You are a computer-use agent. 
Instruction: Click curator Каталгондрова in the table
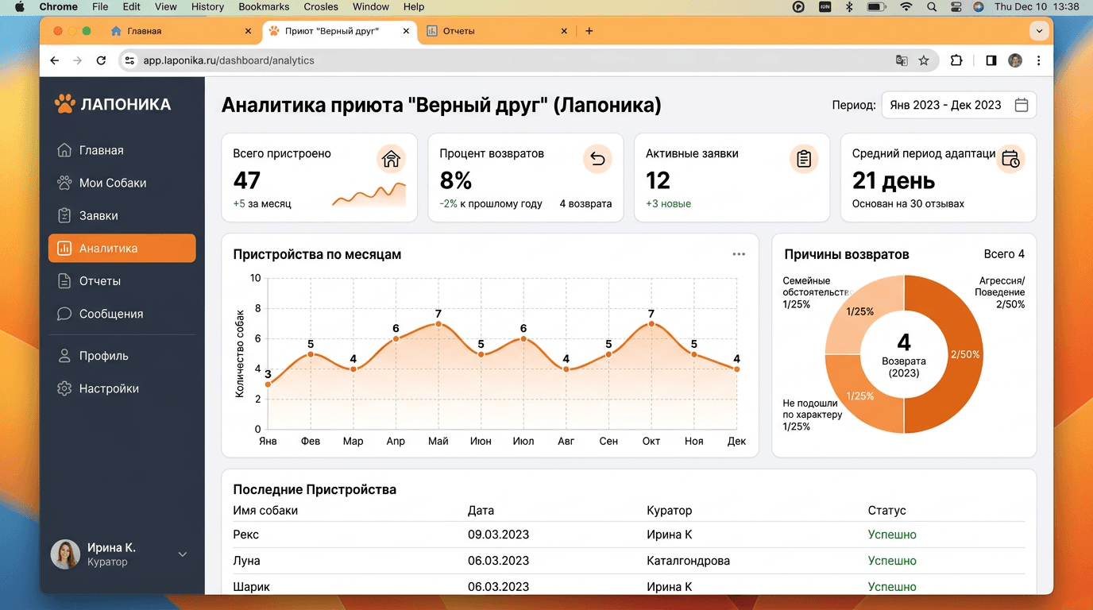click(x=688, y=561)
